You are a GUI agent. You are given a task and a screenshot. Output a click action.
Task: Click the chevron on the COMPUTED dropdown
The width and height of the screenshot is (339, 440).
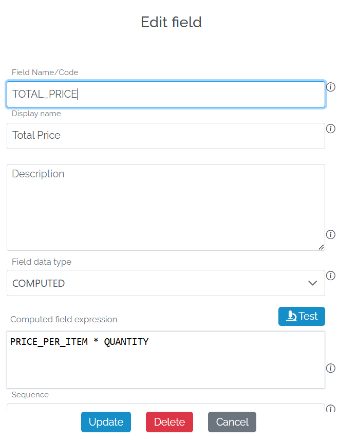pyautogui.click(x=312, y=283)
